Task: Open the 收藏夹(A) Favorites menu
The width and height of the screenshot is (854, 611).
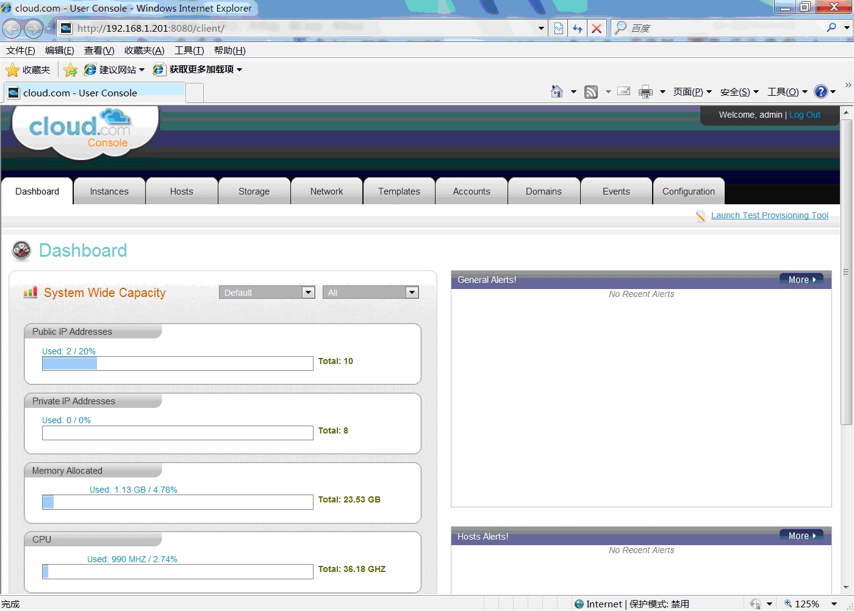Action: pyautogui.click(x=145, y=51)
